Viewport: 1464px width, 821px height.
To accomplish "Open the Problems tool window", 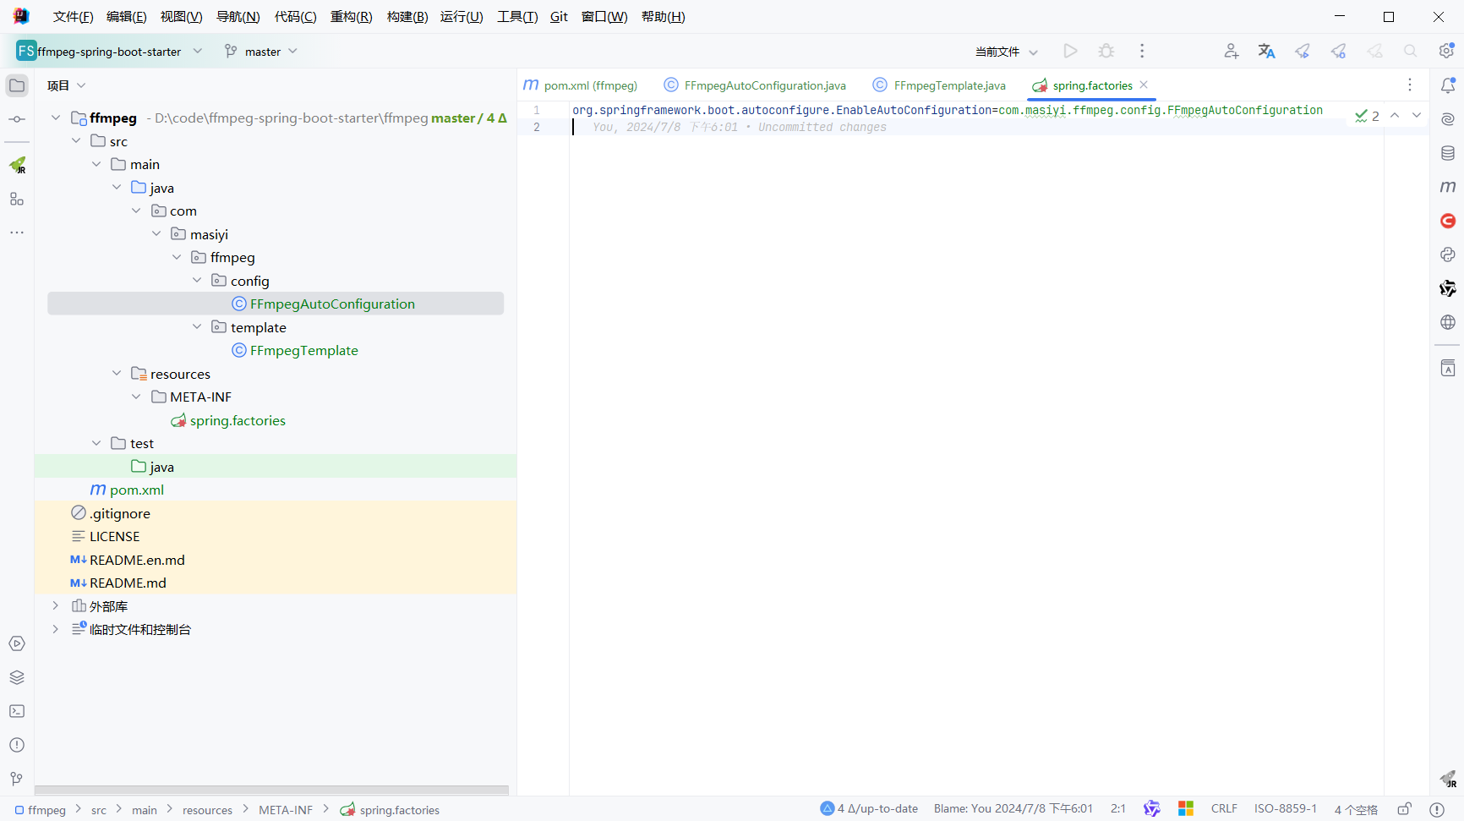I will [x=17, y=745].
